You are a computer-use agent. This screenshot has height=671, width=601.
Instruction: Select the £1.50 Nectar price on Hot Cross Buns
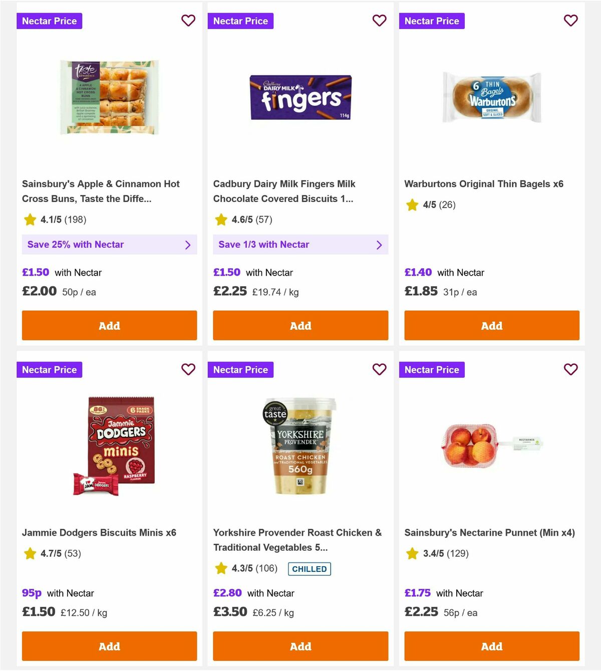pos(35,272)
